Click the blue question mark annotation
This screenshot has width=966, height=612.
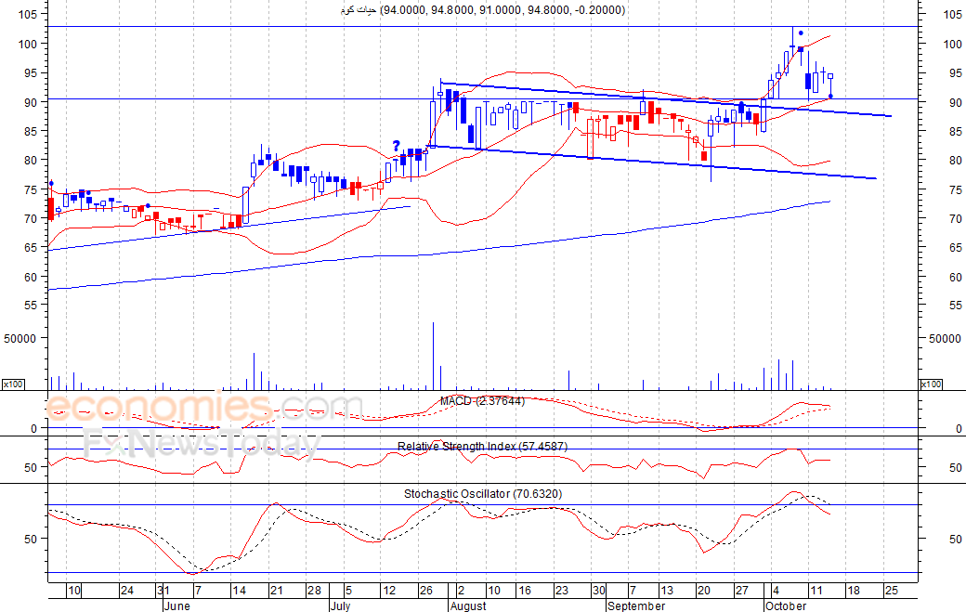[x=396, y=146]
